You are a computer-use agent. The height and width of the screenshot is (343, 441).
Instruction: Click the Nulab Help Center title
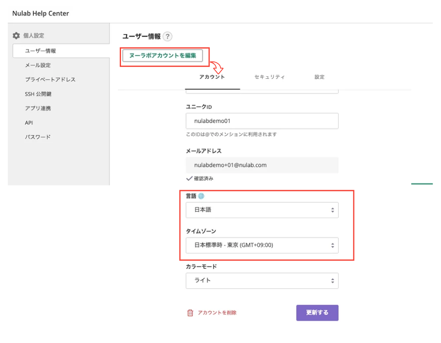coord(40,13)
